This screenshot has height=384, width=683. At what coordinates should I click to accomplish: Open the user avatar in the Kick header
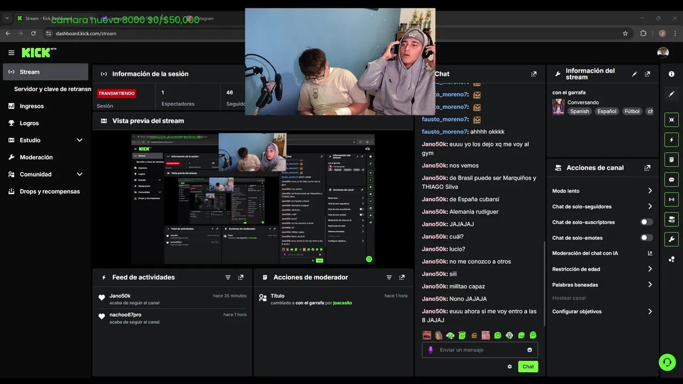click(x=663, y=52)
